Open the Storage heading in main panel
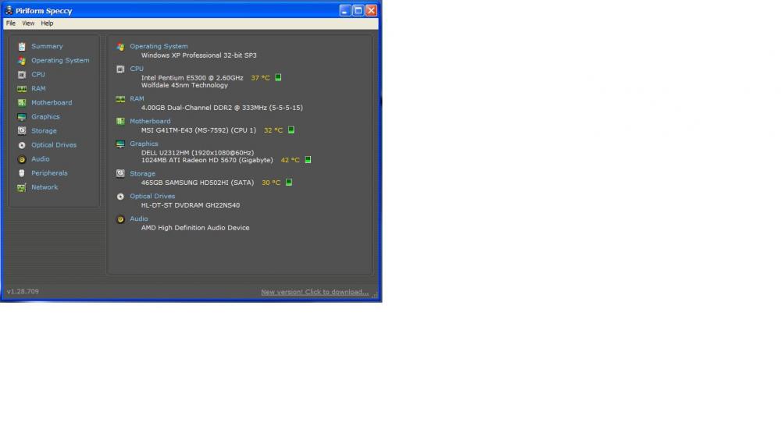Screen dimensions: 781x430 (142, 174)
